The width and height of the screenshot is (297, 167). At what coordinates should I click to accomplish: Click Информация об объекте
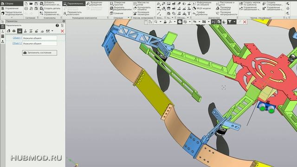202,3
